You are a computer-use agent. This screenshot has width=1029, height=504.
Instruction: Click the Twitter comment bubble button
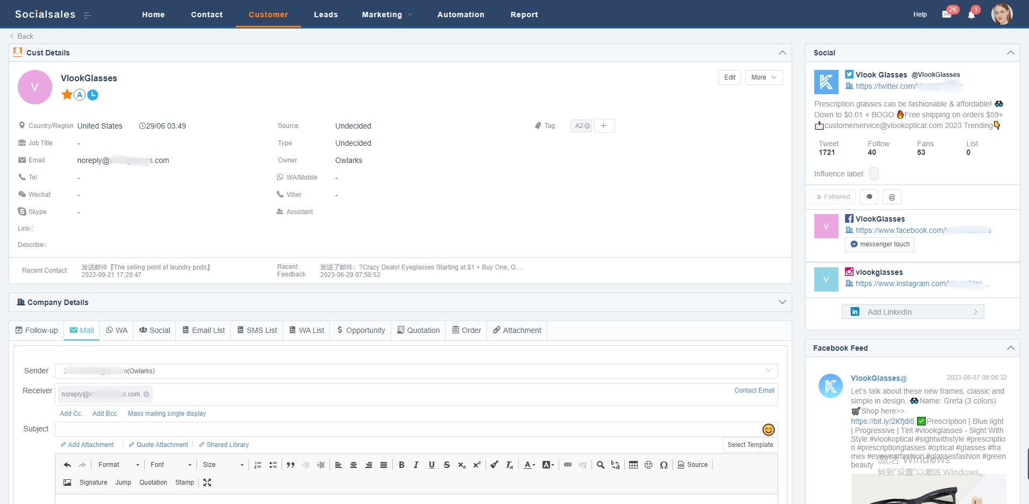point(869,197)
